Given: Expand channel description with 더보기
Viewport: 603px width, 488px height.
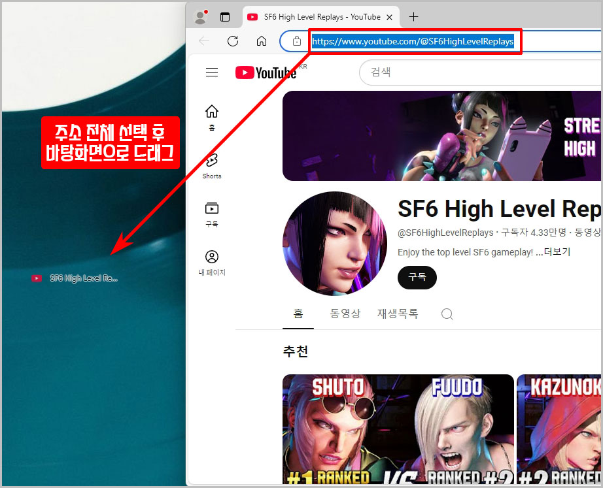Looking at the screenshot, I should pyautogui.click(x=557, y=252).
